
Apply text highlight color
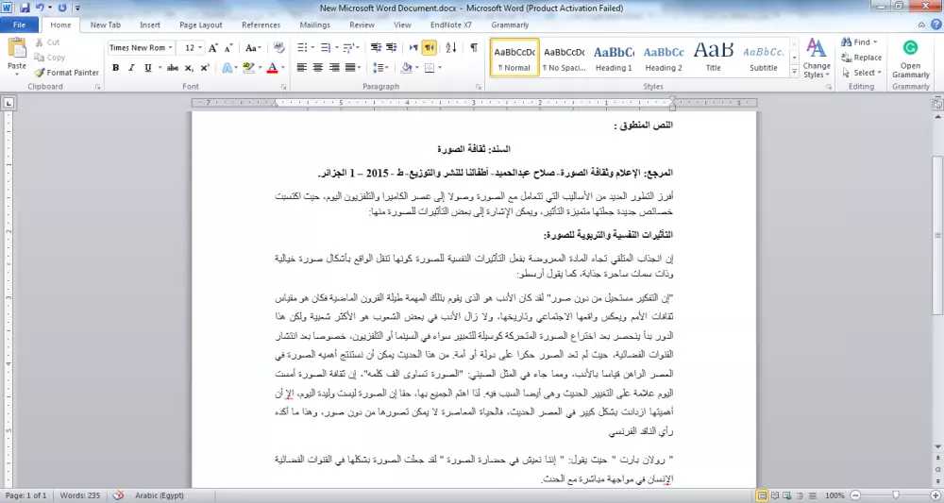pyautogui.click(x=248, y=67)
